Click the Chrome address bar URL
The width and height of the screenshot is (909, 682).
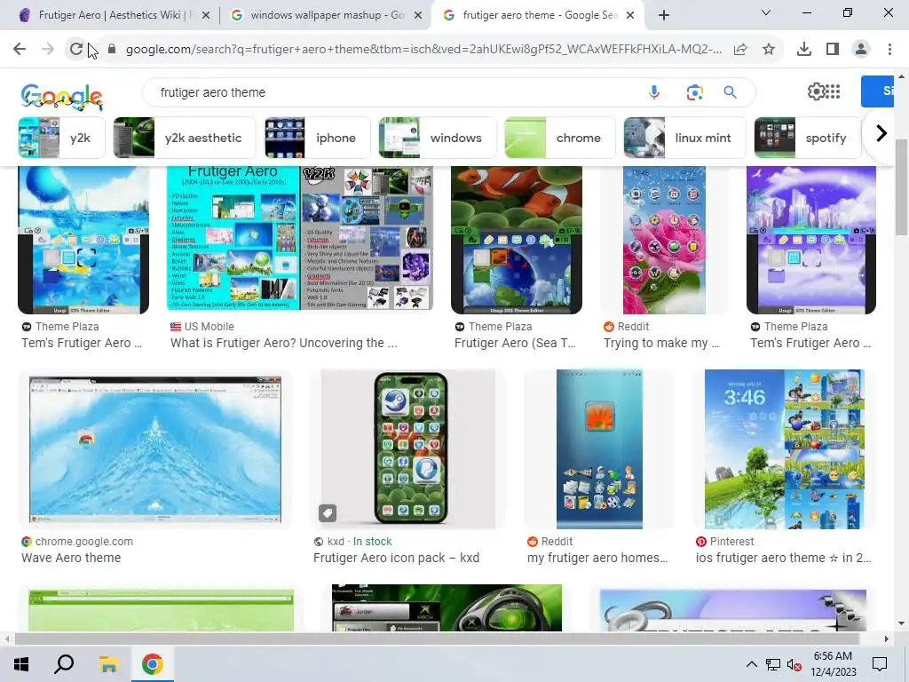point(423,50)
